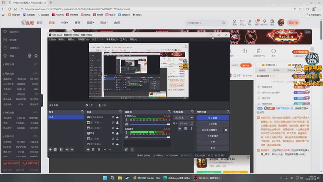
Task: Remove the transition with the 转场动画 trash icon
Action: [x=186, y=129]
